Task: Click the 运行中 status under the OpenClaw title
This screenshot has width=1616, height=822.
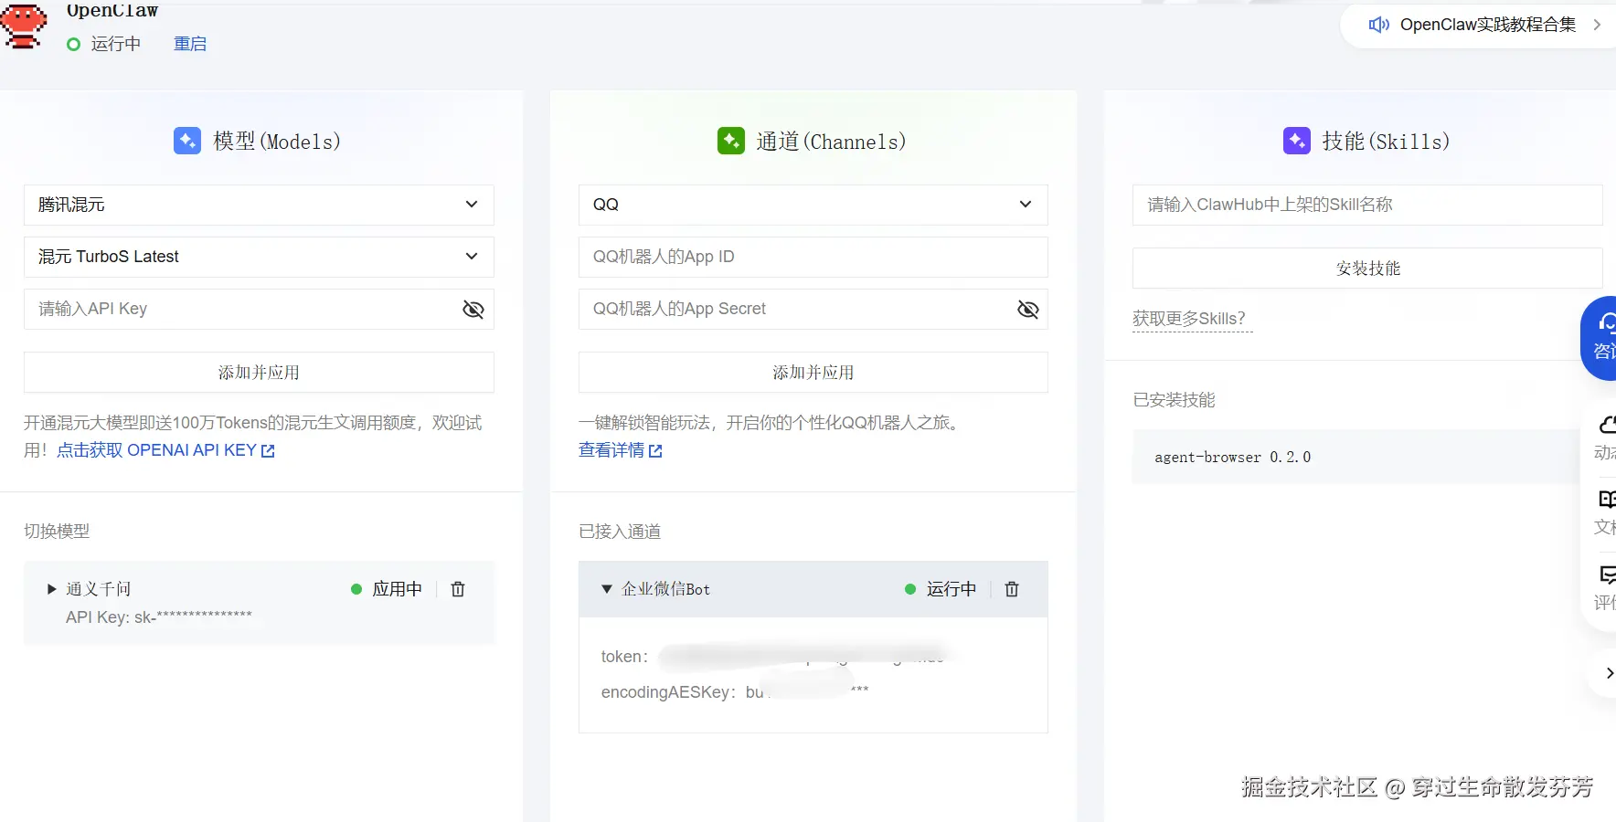Action: (x=116, y=44)
